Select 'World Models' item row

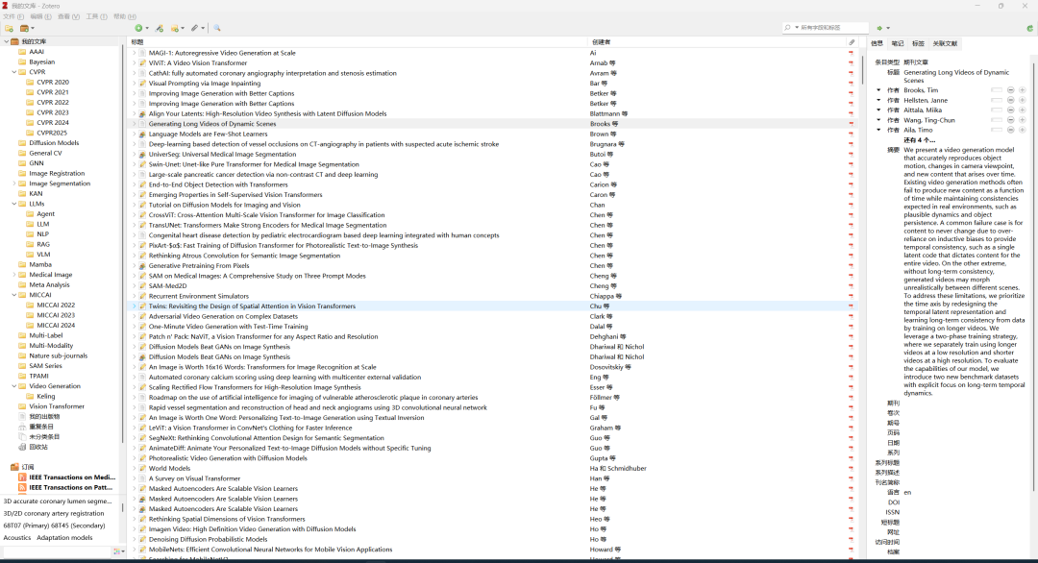tap(492, 469)
